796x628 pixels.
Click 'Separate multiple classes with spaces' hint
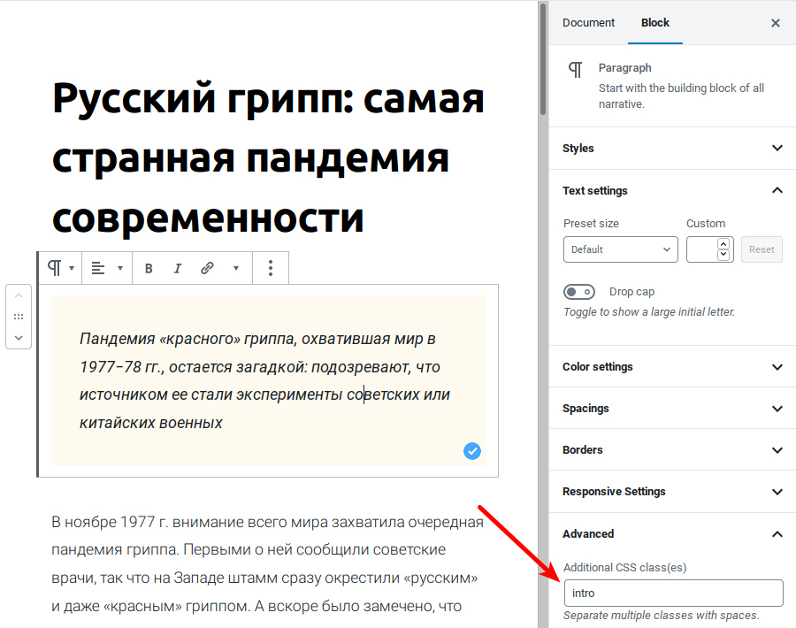662,616
